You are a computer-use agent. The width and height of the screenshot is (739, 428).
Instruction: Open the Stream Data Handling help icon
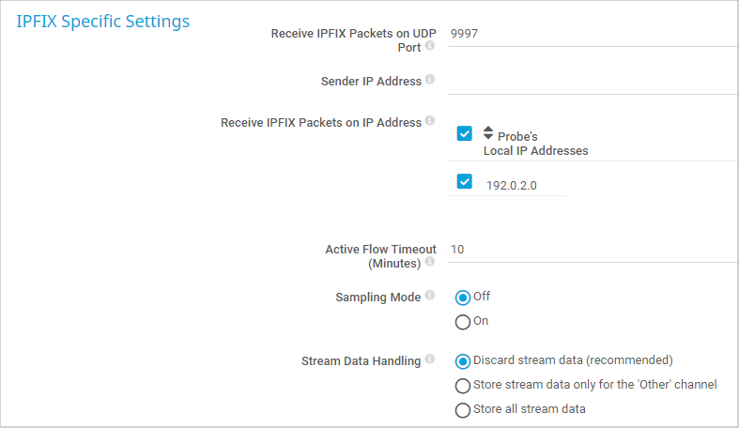pos(430,359)
